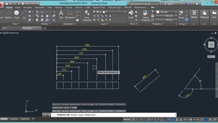Activate the Move tool in Modify
218x123 pixels.
pyautogui.click(x=37, y=12)
